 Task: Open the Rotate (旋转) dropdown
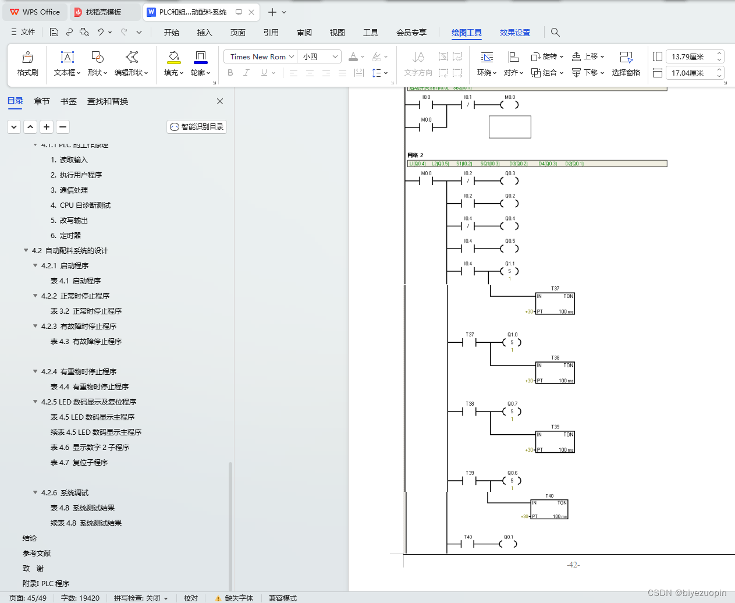point(547,56)
